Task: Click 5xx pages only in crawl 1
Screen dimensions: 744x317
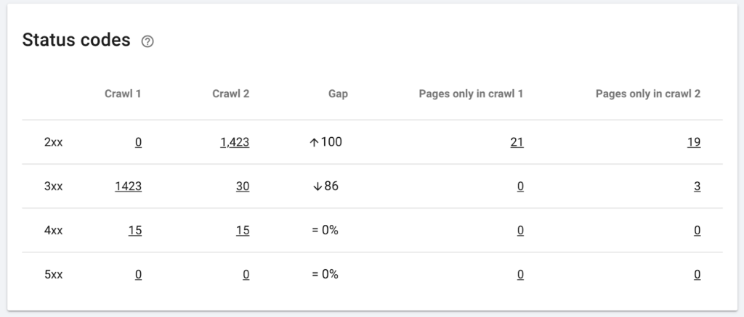Action: (x=520, y=274)
